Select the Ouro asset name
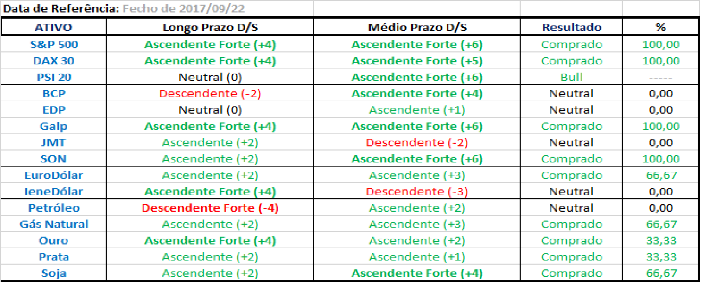The width and height of the screenshot is (704, 287). [x=54, y=241]
